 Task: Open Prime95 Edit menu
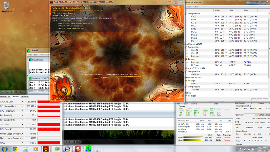click(x=36, y=54)
